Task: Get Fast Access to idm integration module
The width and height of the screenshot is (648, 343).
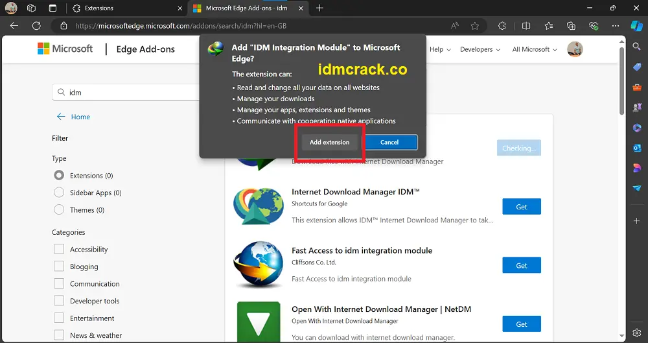Action: point(522,265)
